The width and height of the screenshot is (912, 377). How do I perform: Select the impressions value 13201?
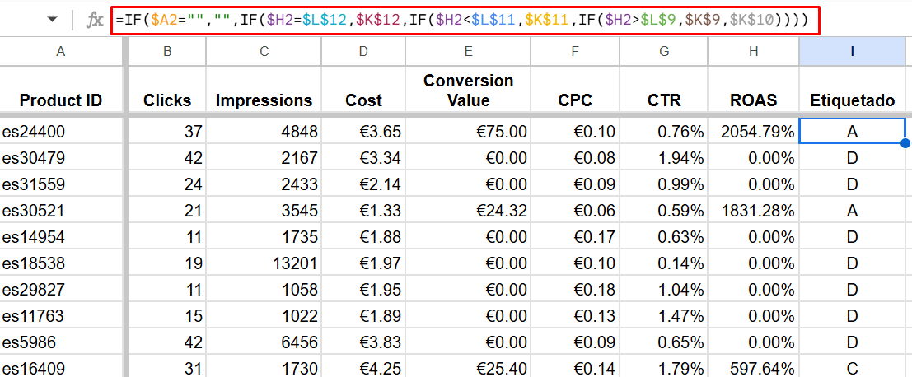264,263
